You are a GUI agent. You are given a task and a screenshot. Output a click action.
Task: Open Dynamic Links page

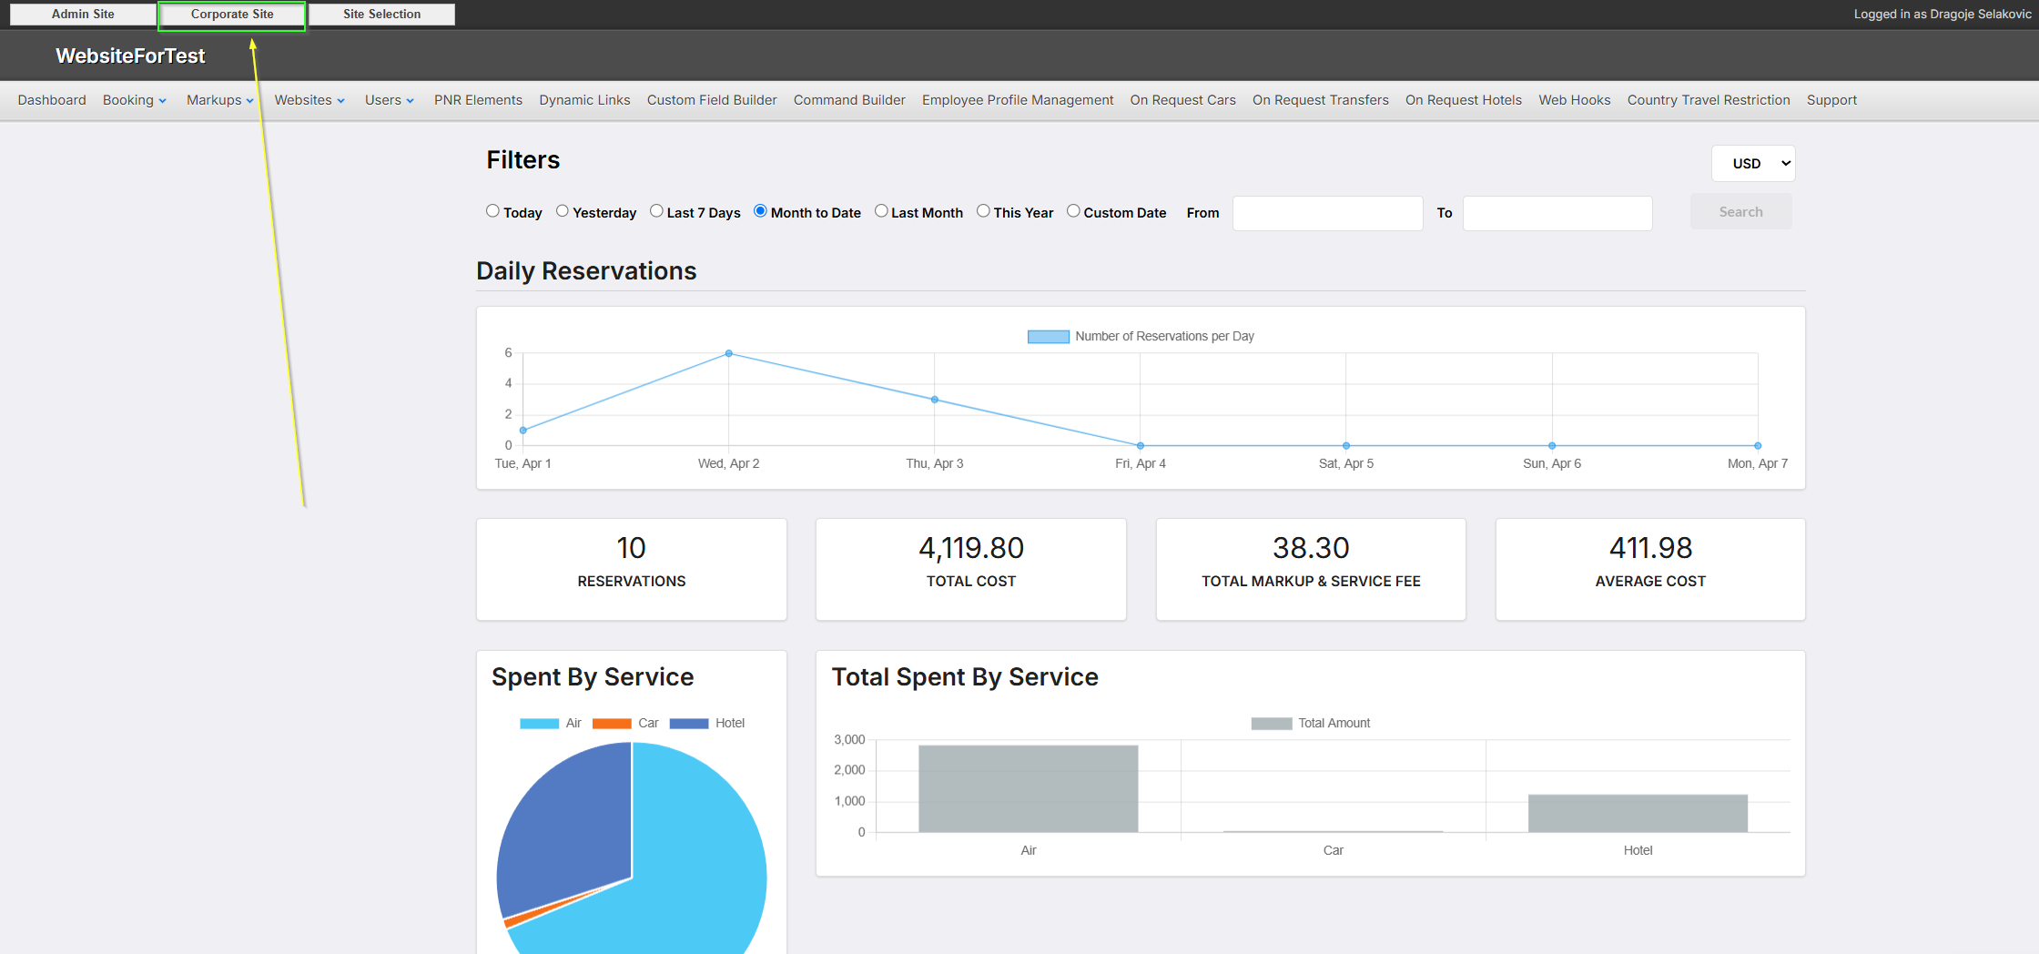point(584,100)
